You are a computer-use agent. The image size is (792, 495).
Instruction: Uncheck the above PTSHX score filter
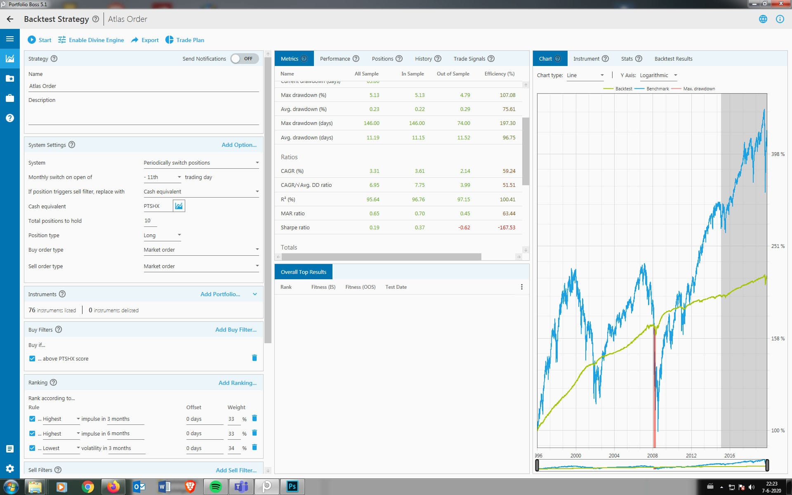tap(32, 358)
